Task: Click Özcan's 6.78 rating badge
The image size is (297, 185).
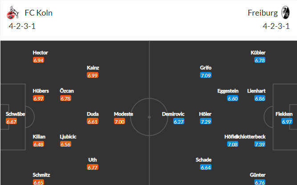Action: point(65,98)
